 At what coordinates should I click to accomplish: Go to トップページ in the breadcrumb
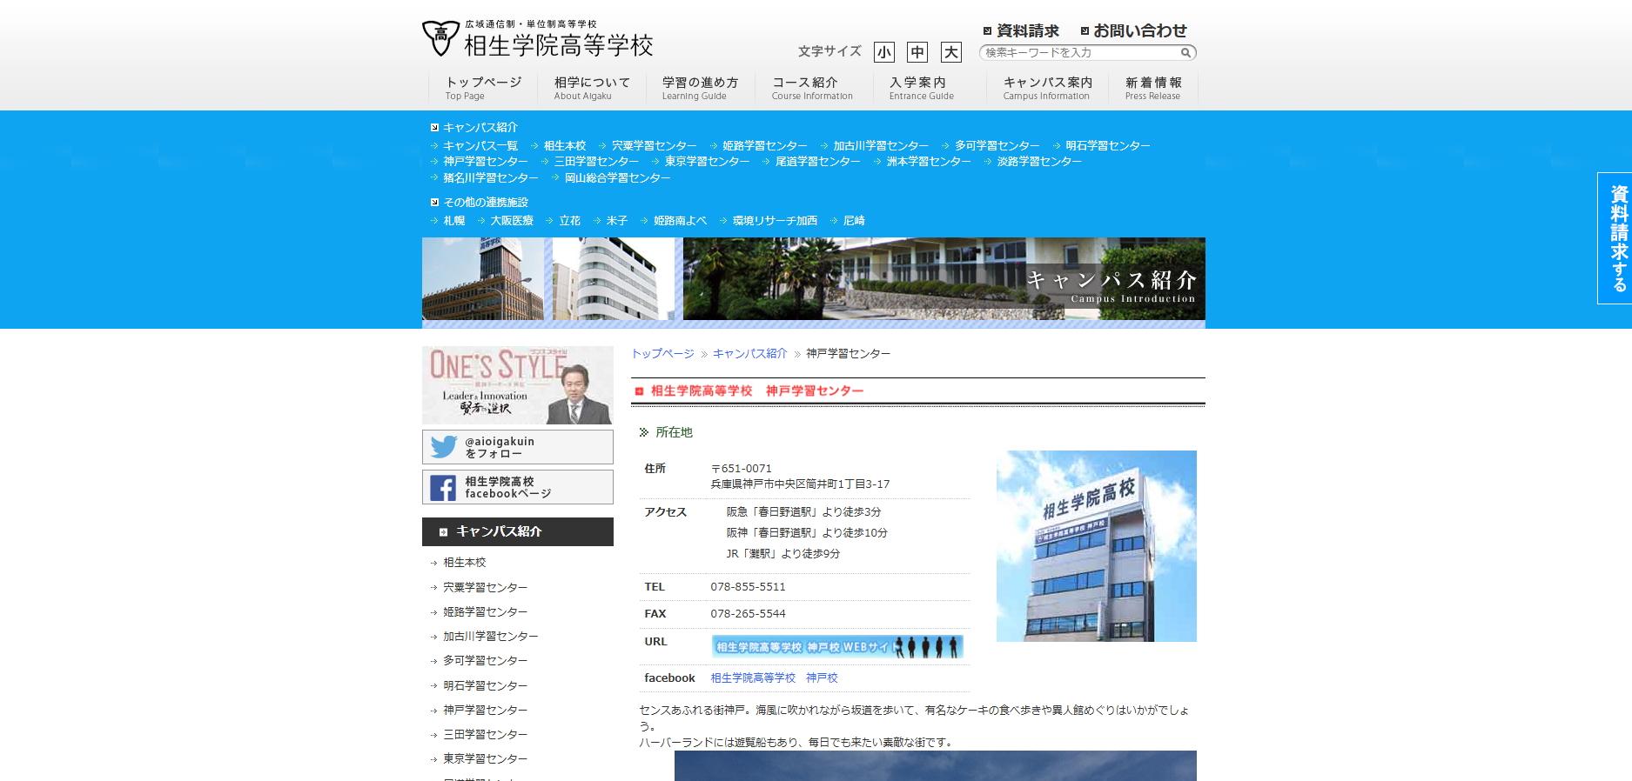pyautogui.click(x=662, y=354)
